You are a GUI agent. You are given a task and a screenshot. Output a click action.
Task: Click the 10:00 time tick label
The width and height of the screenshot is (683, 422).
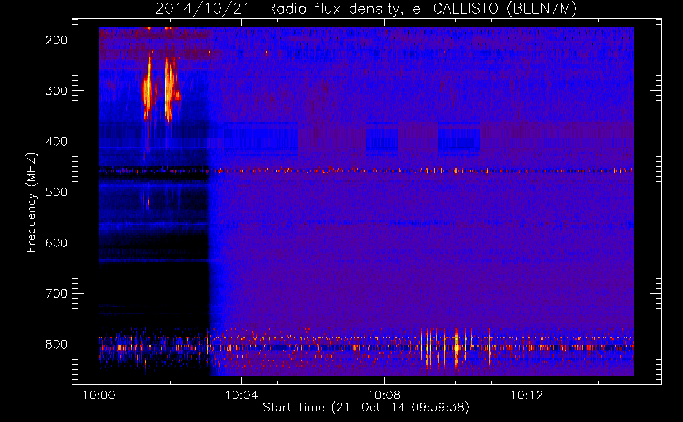click(x=99, y=395)
